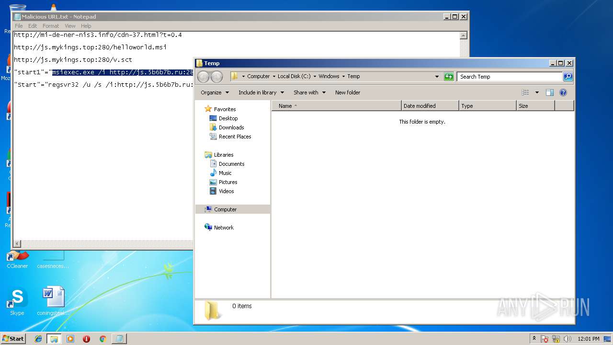Open the Include in library dropdown
The width and height of the screenshot is (613, 345).
(x=261, y=92)
